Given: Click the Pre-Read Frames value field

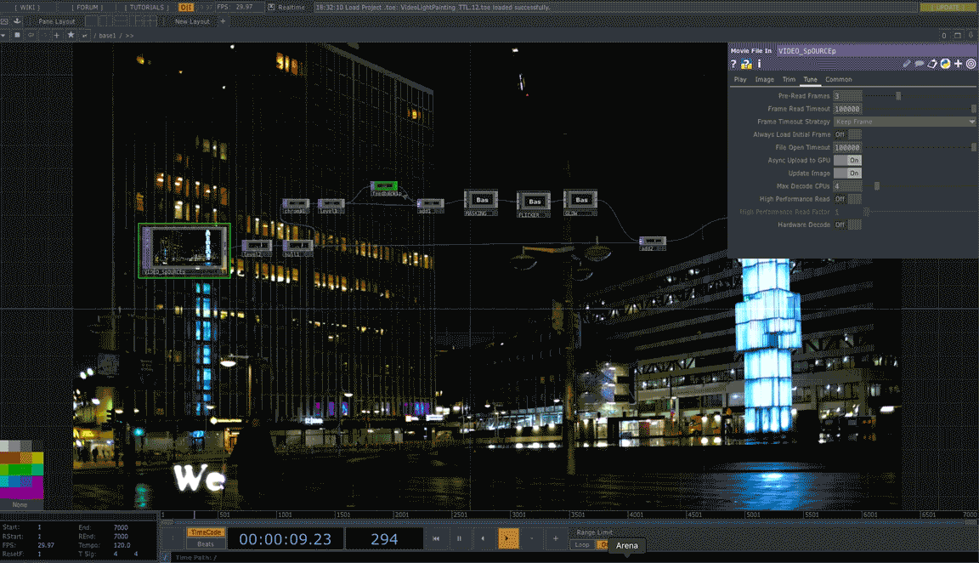Looking at the screenshot, I should (x=847, y=95).
